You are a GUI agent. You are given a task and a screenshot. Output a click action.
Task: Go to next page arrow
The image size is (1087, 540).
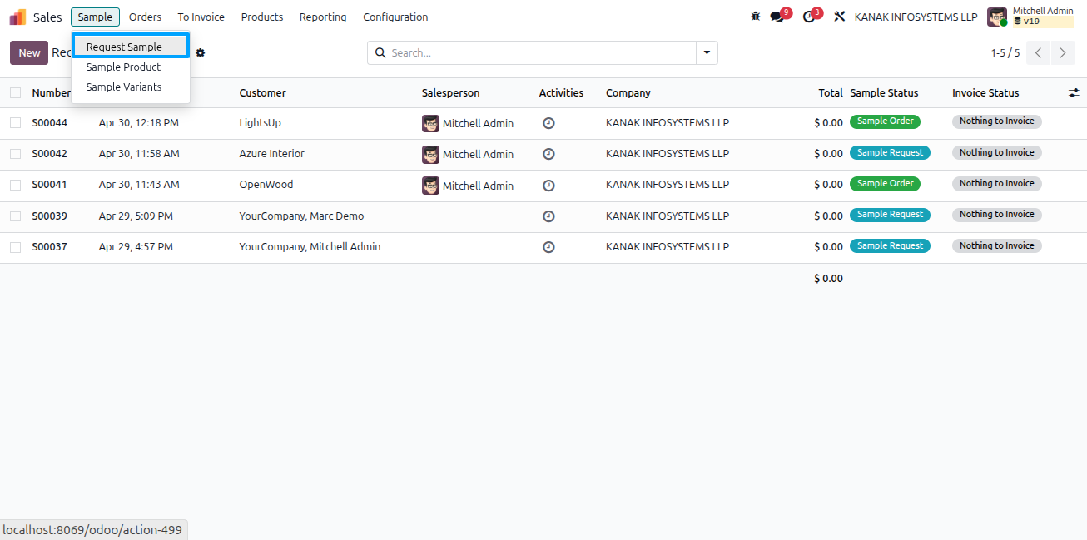point(1063,52)
